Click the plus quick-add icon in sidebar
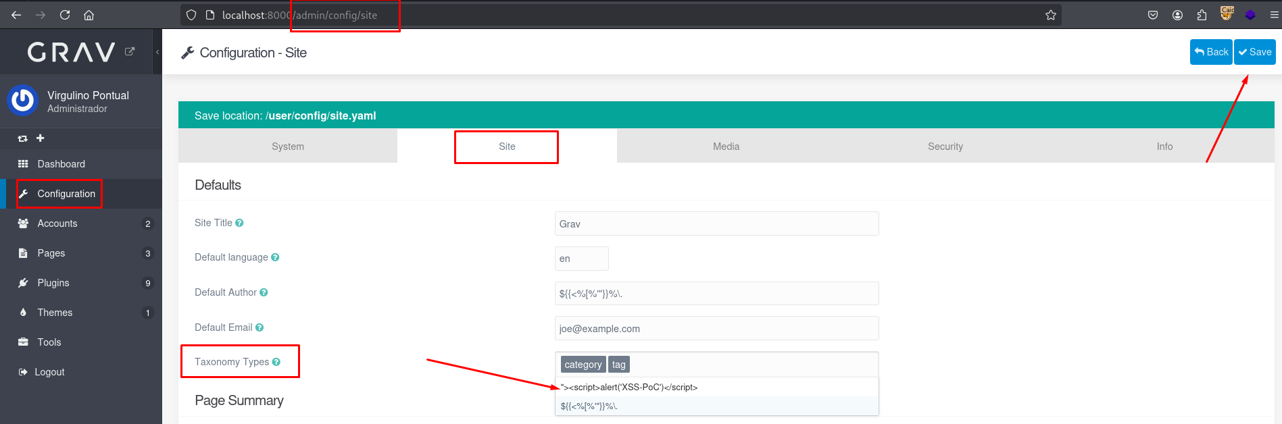 tap(41, 138)
